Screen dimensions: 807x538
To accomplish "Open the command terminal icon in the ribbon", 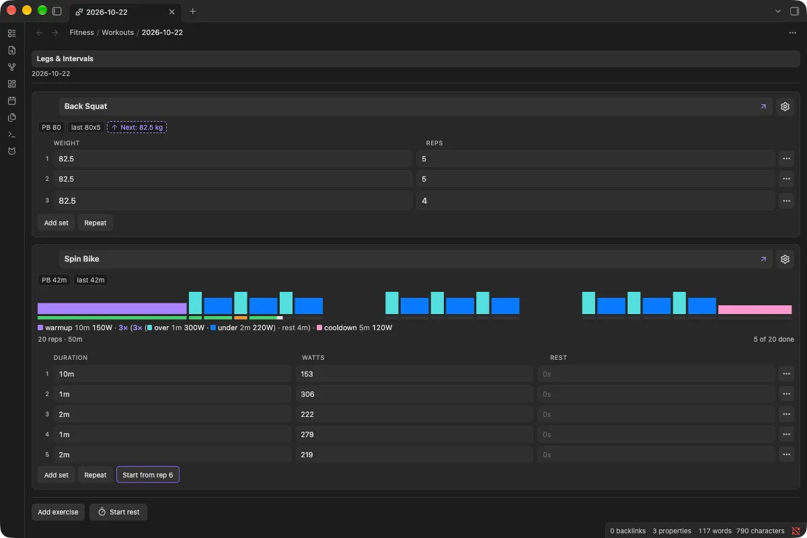I will point(11,134).
